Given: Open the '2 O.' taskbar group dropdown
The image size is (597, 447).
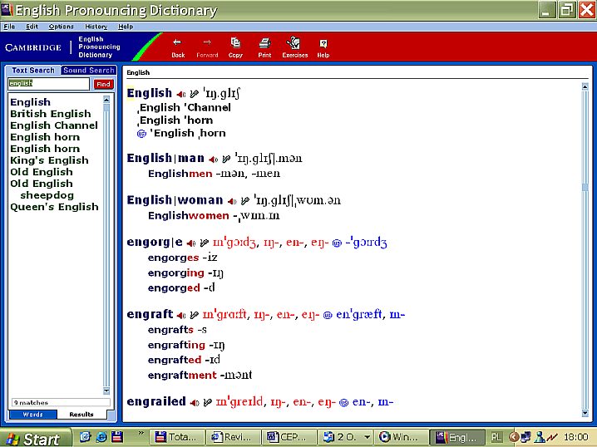Looking at the screenshot, I should tap(367, 437).
